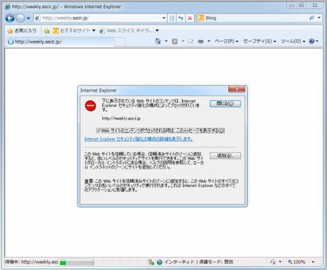Select the http://weekly.ascii.jp/ tab

pos(60,41)
